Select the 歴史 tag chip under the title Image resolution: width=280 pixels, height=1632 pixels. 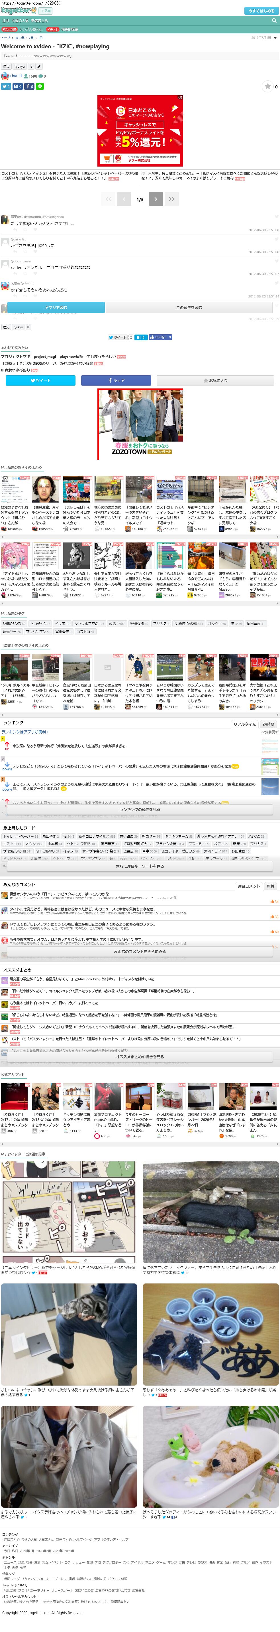6,66
